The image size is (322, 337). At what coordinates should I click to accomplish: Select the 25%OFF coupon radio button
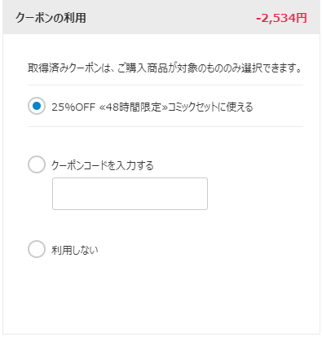37,106
